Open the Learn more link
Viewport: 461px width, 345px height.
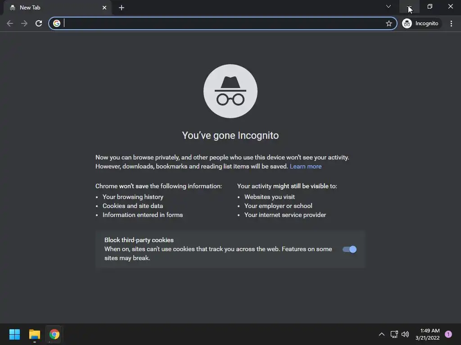(306, 166)
